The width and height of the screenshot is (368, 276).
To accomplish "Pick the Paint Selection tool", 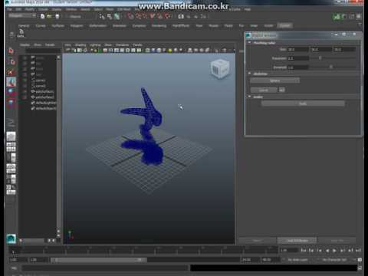I will point(11,72).
